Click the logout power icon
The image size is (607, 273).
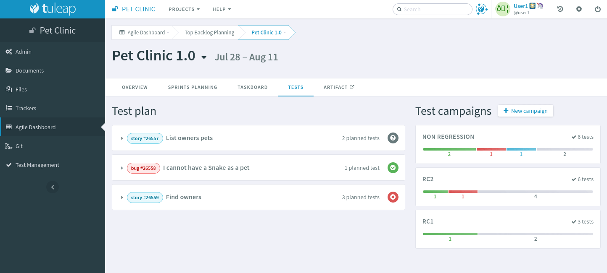(597, 9)
